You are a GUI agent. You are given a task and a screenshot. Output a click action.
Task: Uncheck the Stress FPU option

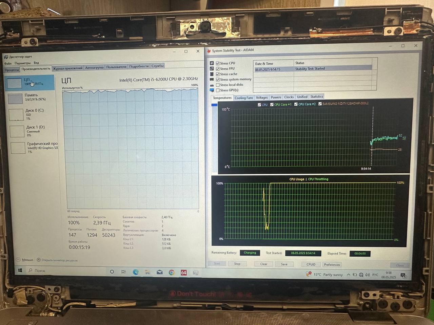click(218, 69)
